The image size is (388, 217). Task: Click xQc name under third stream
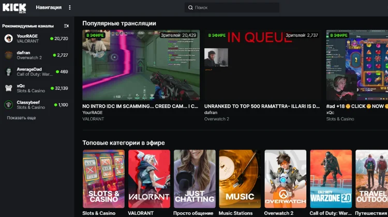click(x=330, y=113)
